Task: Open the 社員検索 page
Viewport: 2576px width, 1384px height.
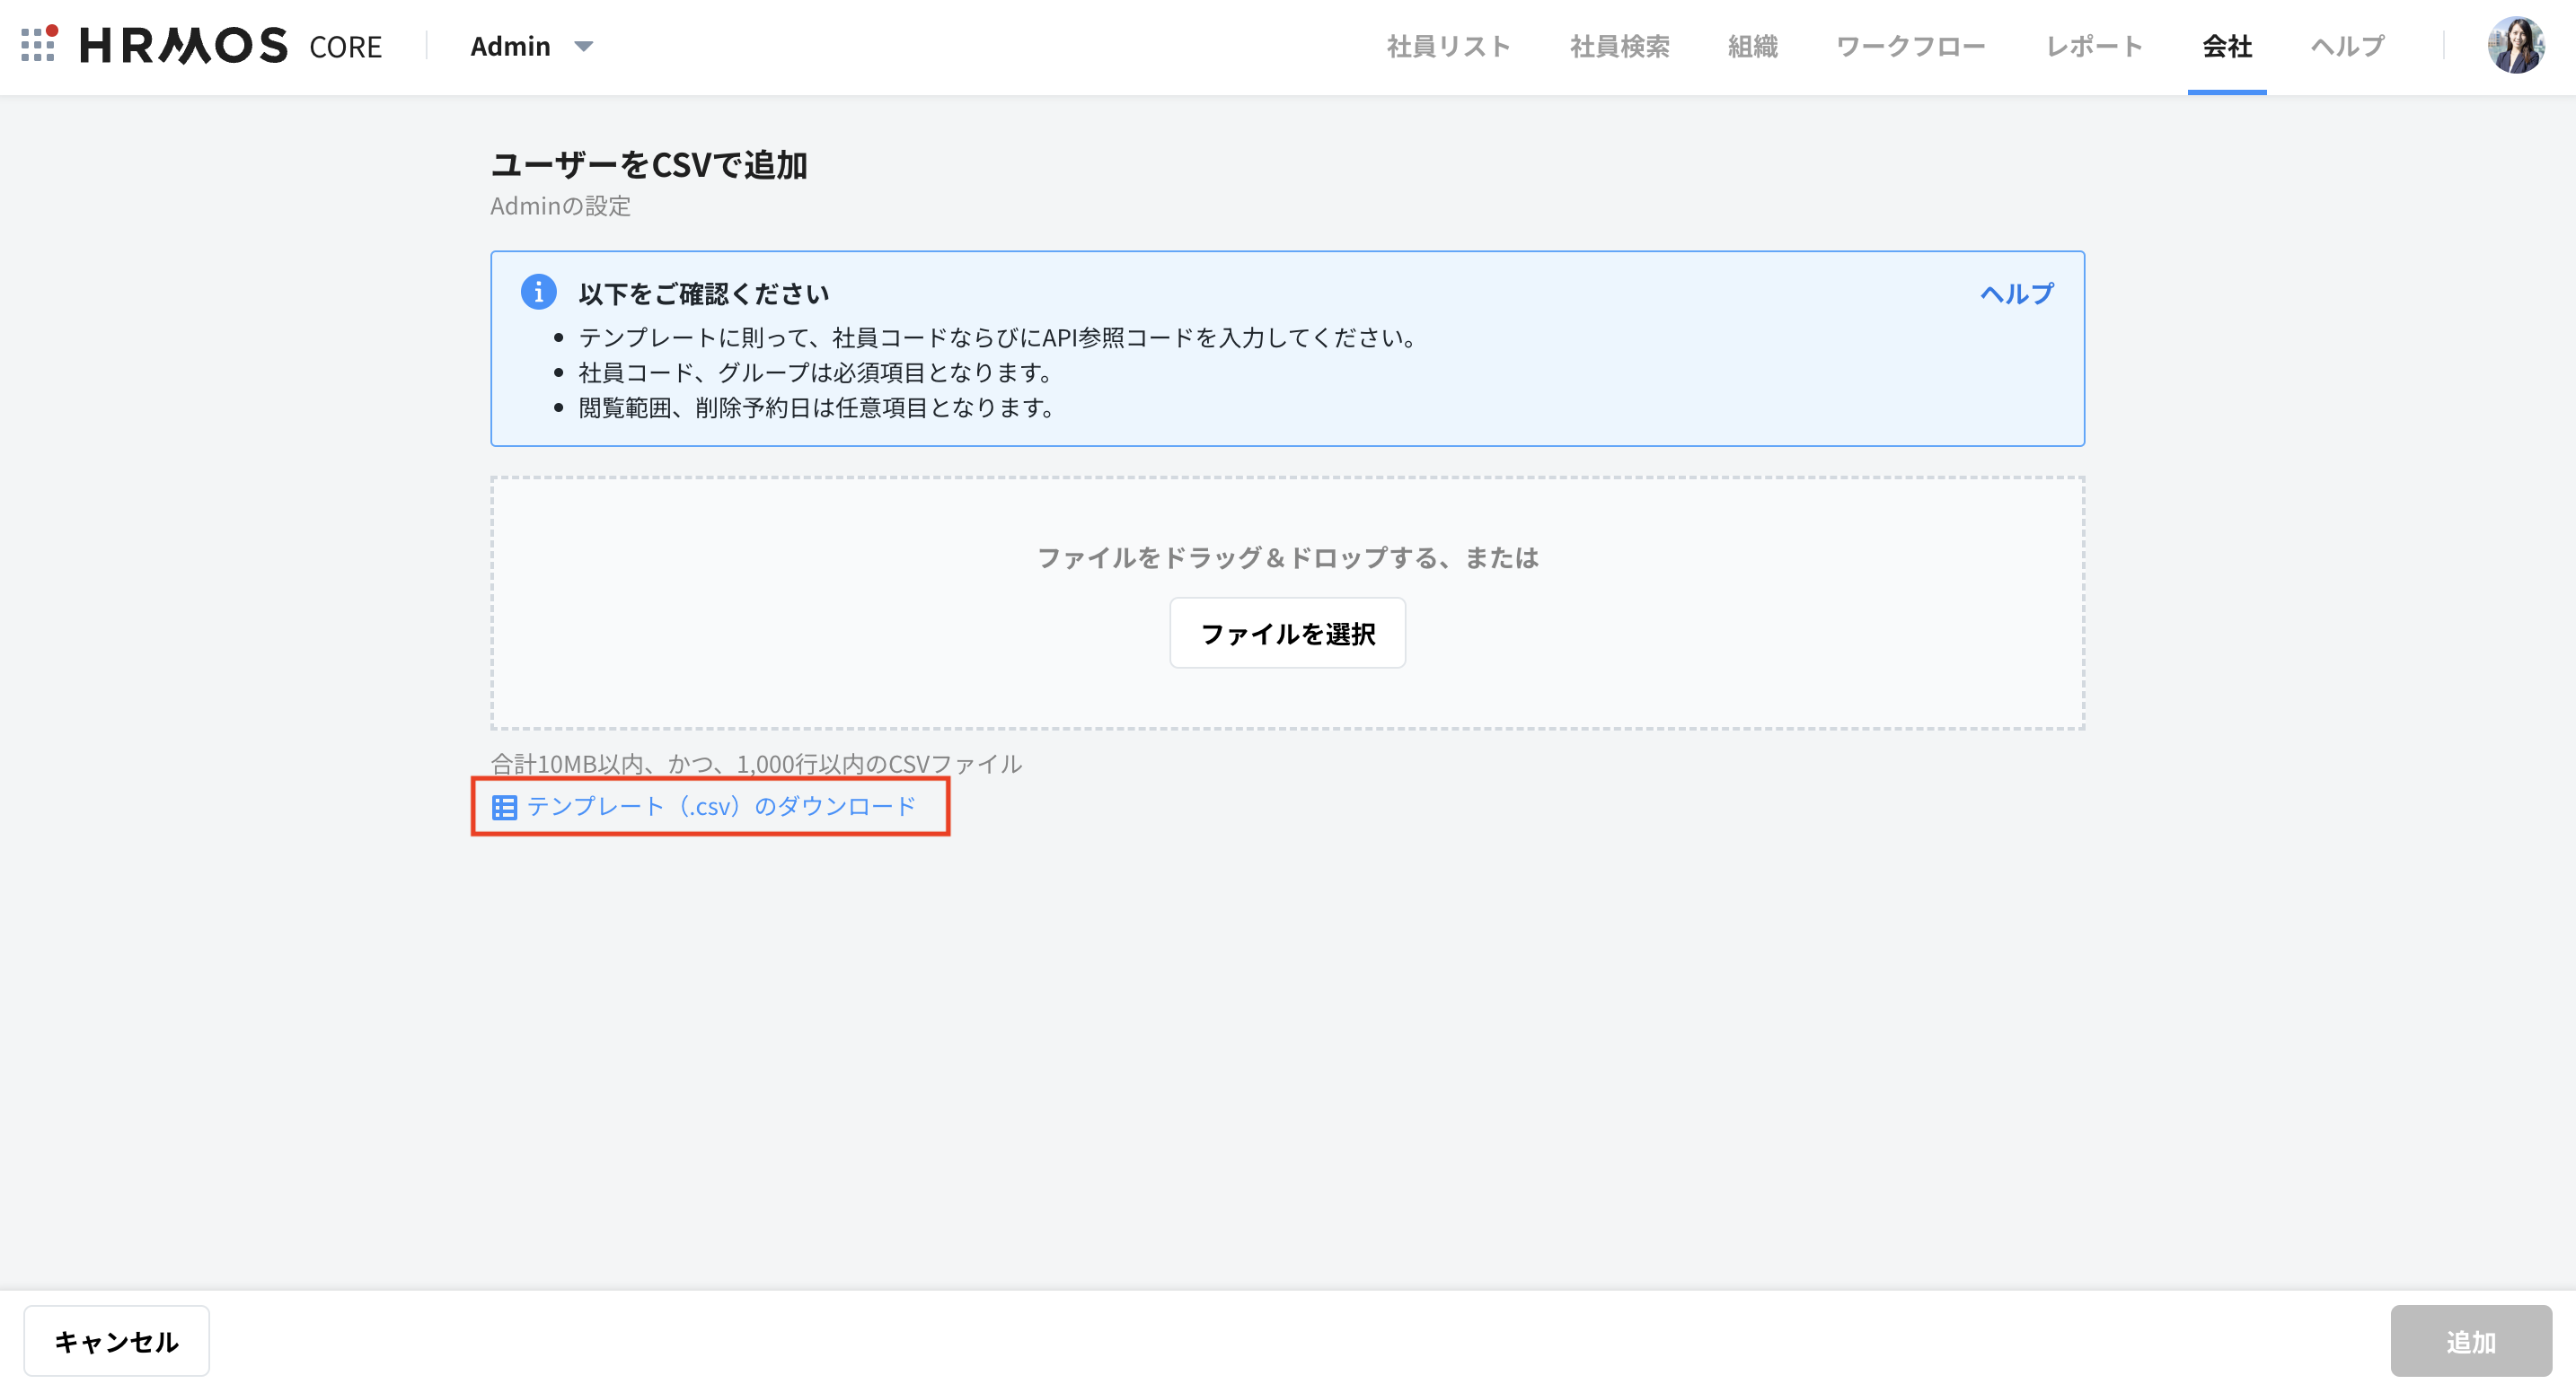Action: [x=1618, y=46]
